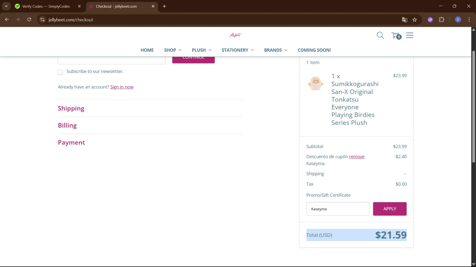Click the page vertical scrollbar
476x267 pixels.
(x=473, y=106)
